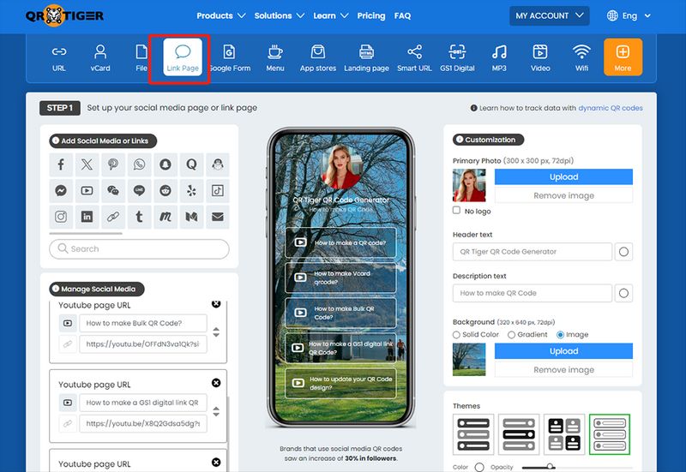
Task: Choose the Gradient background radio button
Action: (512, 335)
